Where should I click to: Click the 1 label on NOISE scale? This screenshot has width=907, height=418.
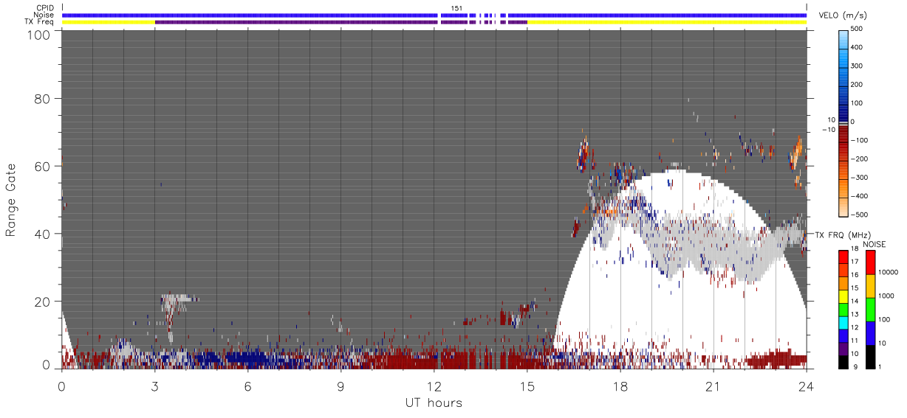tap(878, 366)
